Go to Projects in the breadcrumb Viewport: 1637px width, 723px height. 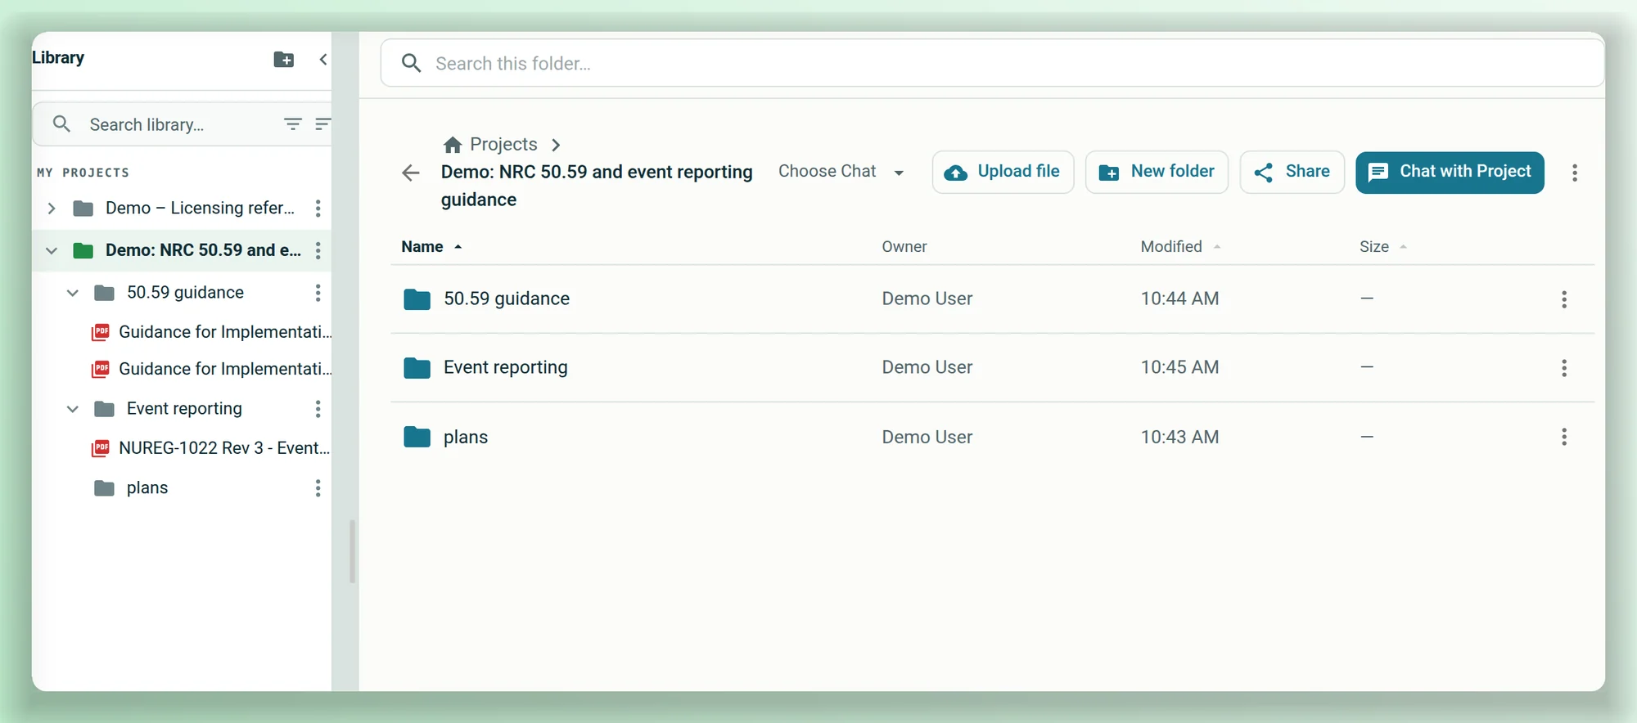pyautogui.click(x=503, y=145)
